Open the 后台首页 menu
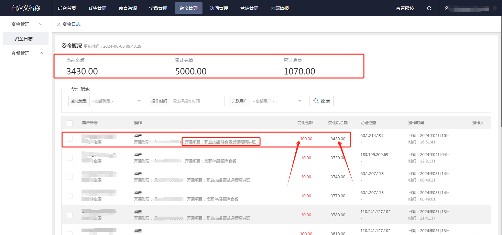 (x=67, y=8)
